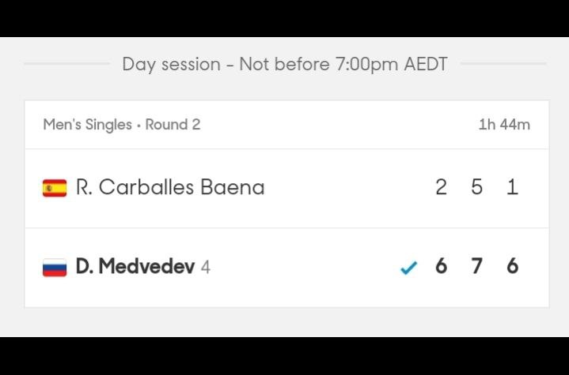The width and height of the screenshot is (569, 375).
Task: Click the Not before 7:00pm AEDT text
Action: [x=343, y=64]
